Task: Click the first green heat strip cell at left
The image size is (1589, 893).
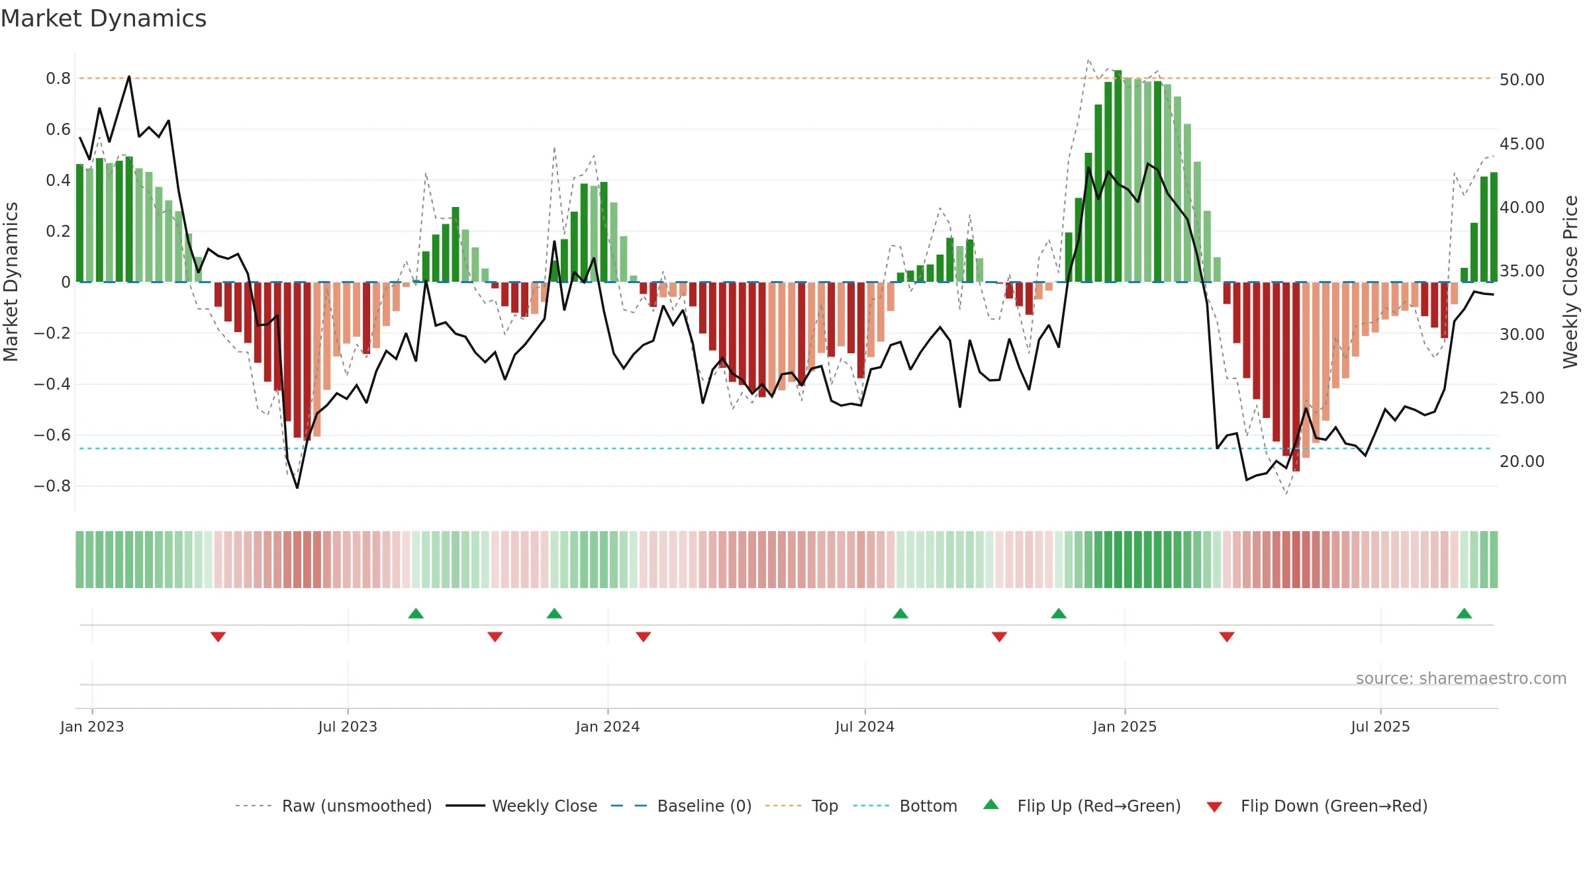Action: [x=80, y=560]
